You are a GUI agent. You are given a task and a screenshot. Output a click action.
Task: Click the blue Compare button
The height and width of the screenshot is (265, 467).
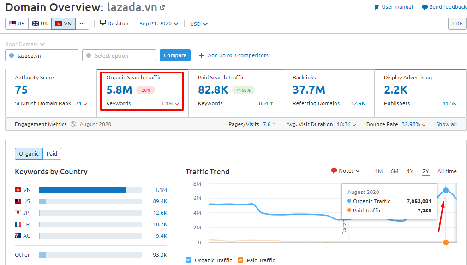[175, 55]
